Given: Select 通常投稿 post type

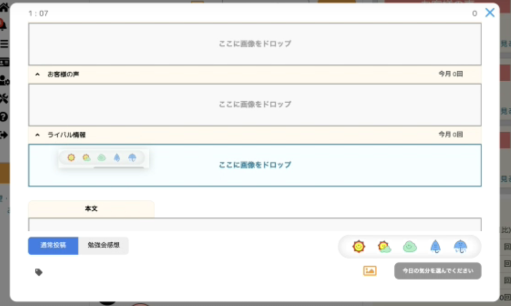Looking at the screenshot, I should point(53,246).
